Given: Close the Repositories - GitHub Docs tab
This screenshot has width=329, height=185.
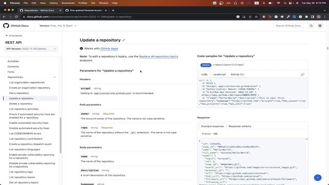Looking at the screenshot, I should (x=60, y=10).
